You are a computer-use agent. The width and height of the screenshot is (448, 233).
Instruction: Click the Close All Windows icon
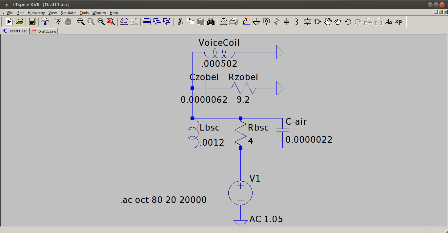click(x=167, y=22)
